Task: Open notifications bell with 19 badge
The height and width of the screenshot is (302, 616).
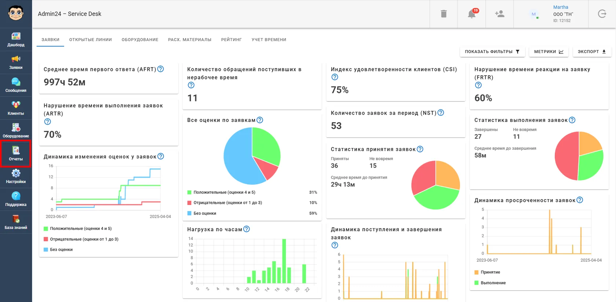Action: [x=472, y=14]
